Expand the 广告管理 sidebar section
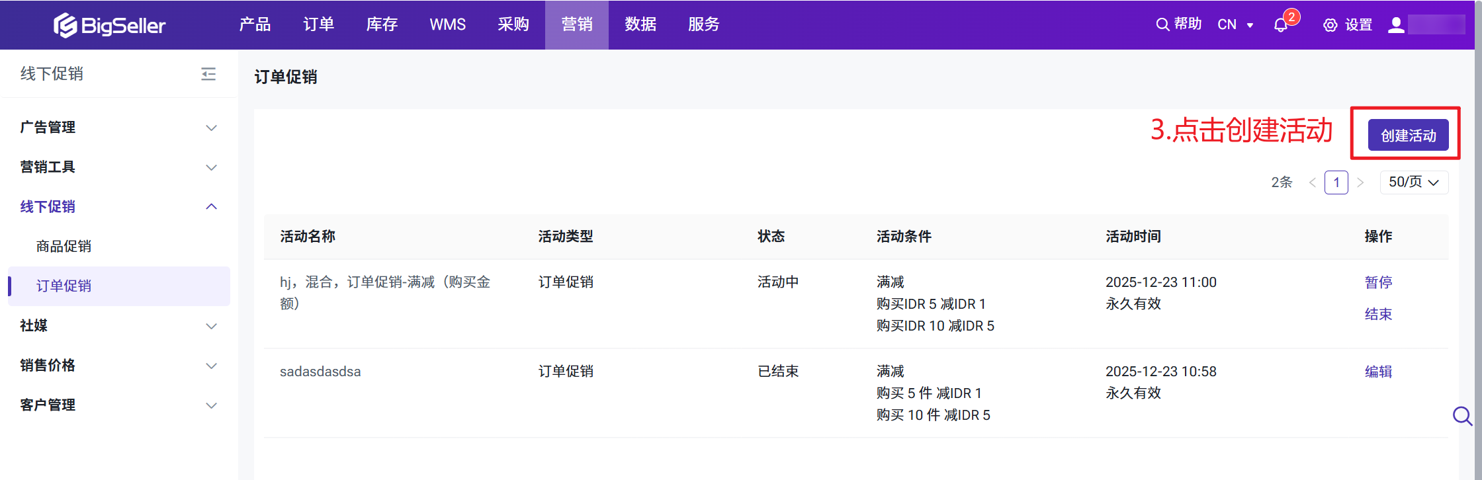This screenshot has height=480, width=1482. pos(211,128)
